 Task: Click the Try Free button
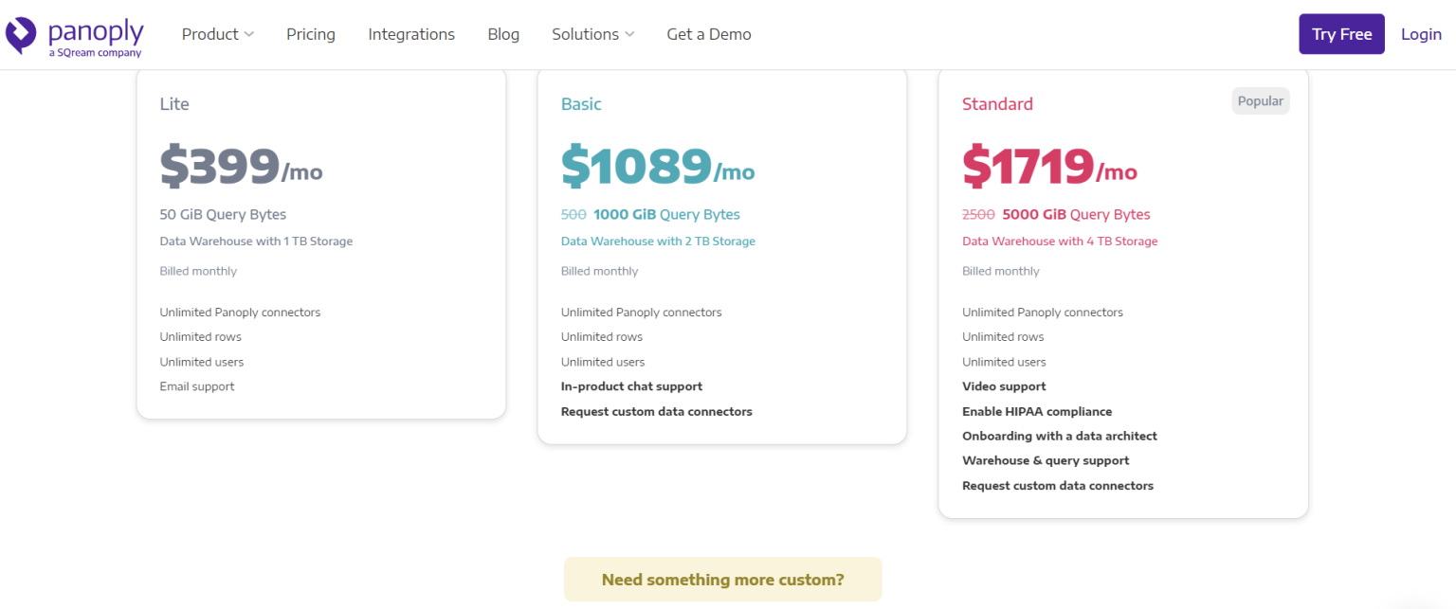[x=1341, y=33]
